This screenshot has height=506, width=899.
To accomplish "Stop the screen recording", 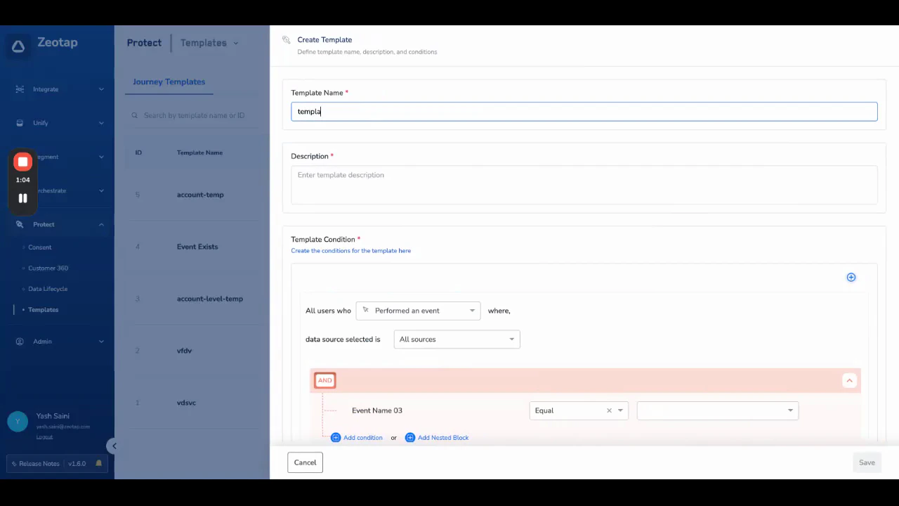I will 22,162.
